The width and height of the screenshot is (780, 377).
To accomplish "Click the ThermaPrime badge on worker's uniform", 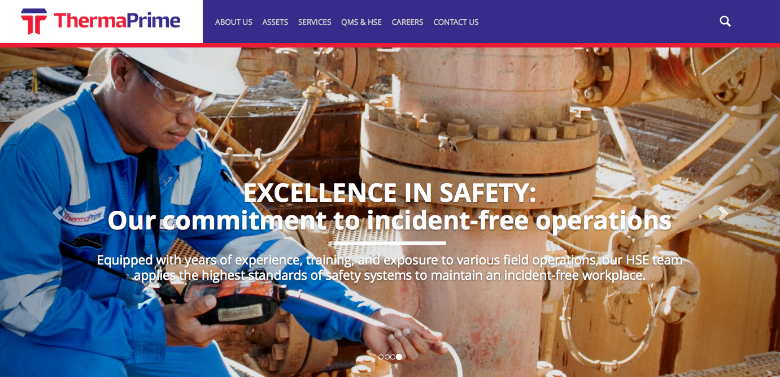I will pyautogui.click(x=83, y=216).
